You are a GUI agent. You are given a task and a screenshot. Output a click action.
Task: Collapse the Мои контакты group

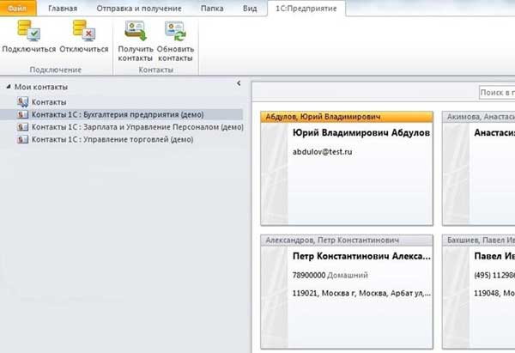(x=9, y=87)
